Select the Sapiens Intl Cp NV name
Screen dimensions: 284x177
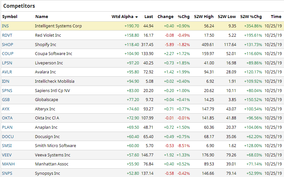click(x=53, y=91)
